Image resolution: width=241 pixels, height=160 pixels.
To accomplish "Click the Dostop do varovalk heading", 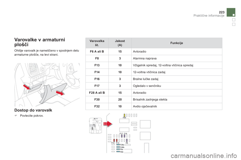I will tap(33, 110).
